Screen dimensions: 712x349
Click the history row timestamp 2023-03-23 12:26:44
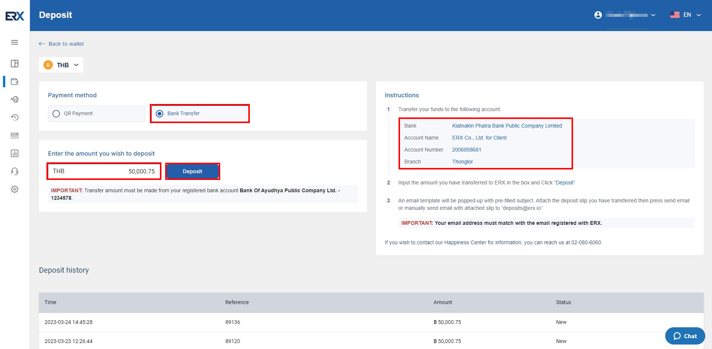[x=69, y=341]
